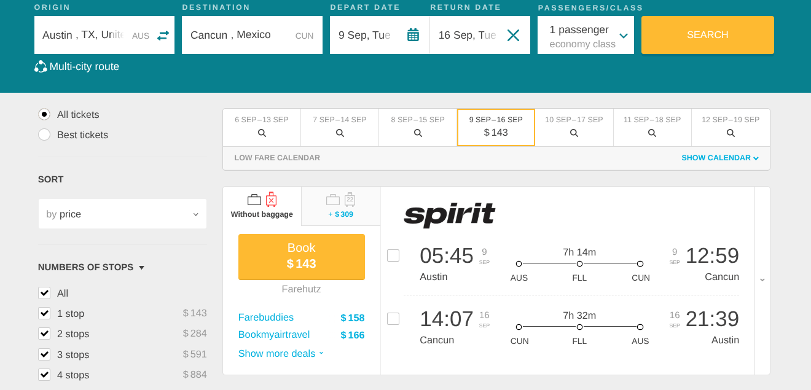Clear return date with X icon
Image resolution: width=811 pixels, height=390 pixels.
[513, 35]
